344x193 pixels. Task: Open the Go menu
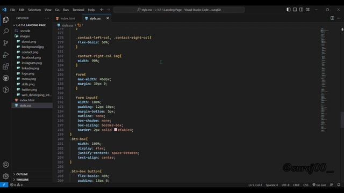57,10
